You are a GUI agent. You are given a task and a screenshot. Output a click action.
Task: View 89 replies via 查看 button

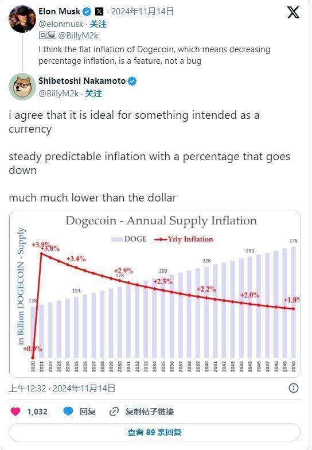(155, 432)
